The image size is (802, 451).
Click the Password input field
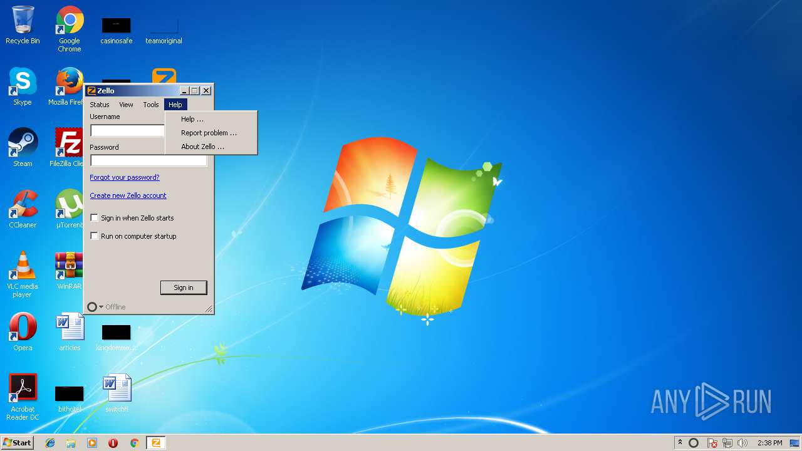click(x=148, y=160)
